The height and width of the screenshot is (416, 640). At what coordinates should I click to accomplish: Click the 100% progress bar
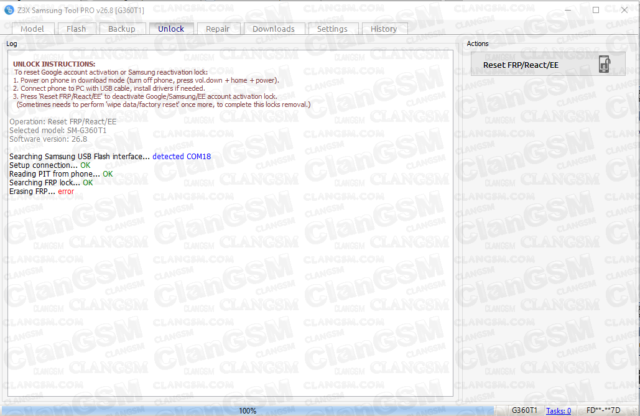248,410
